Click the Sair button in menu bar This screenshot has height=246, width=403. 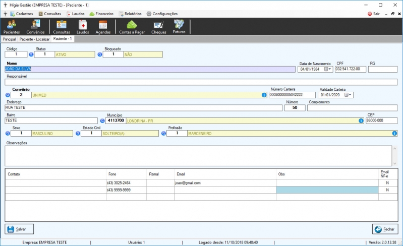(374, 14)
